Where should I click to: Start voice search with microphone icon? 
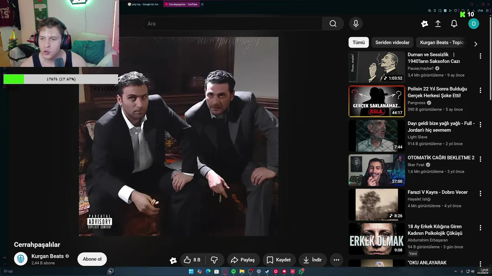click(x=356, y=24)
